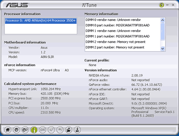Click the memory list scrollbar thumb
Image resolution: width=179 pixels, height=136 pixels.
(163, 31)
